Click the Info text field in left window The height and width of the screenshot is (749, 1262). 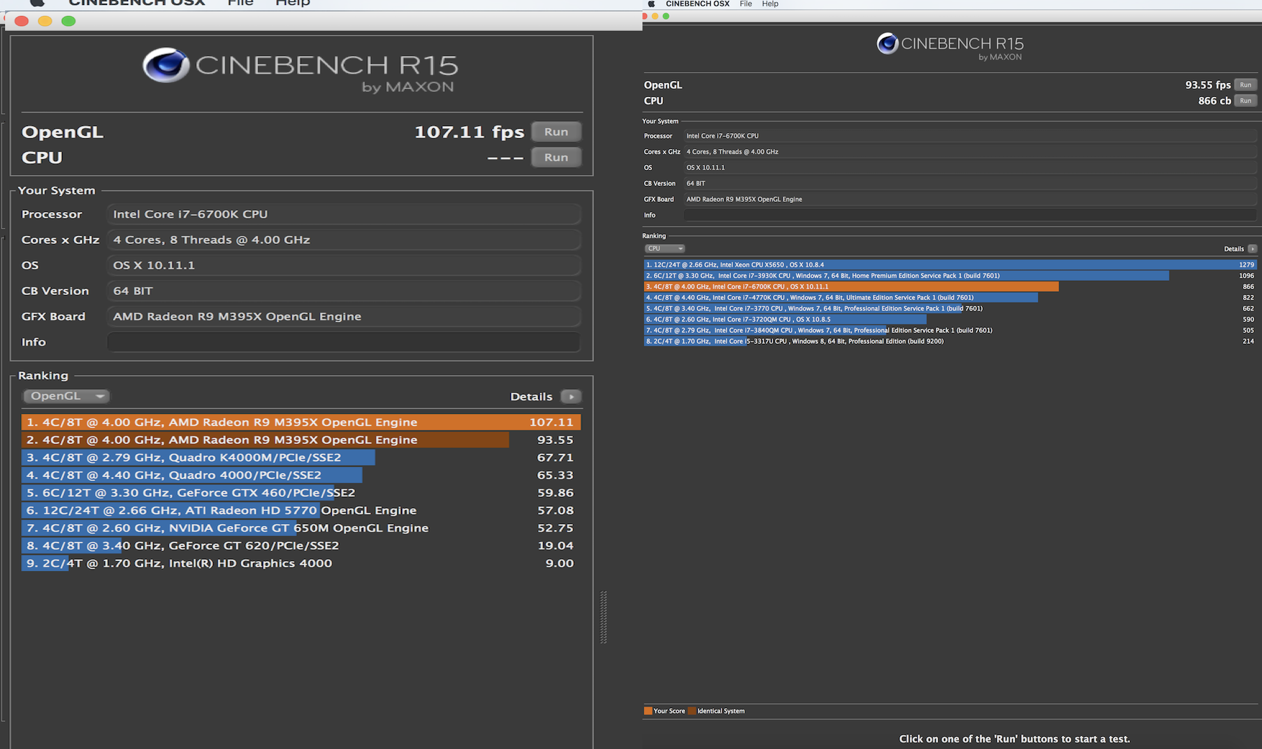pos(344,342)
